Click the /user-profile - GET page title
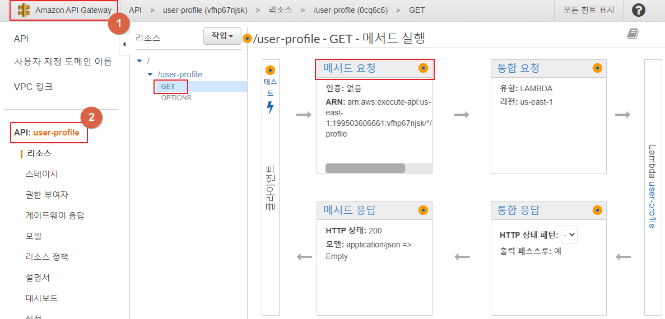The height and width of the screenshot is (319, 665). tap(340, 39)
